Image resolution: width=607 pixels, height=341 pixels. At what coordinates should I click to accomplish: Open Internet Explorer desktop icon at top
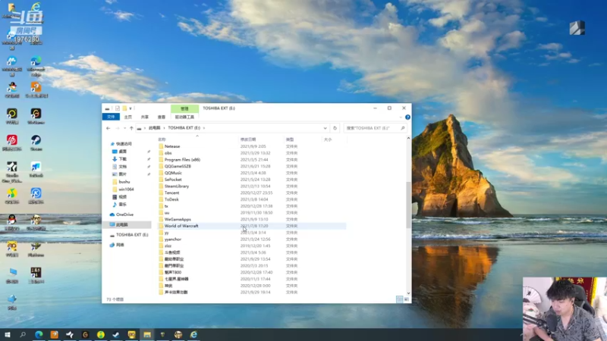36,8
